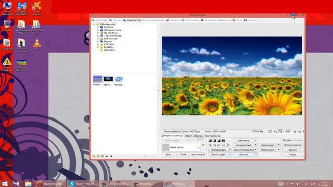
Task: Rotate image 90° clockwise icon
Action: coord(214,145)
